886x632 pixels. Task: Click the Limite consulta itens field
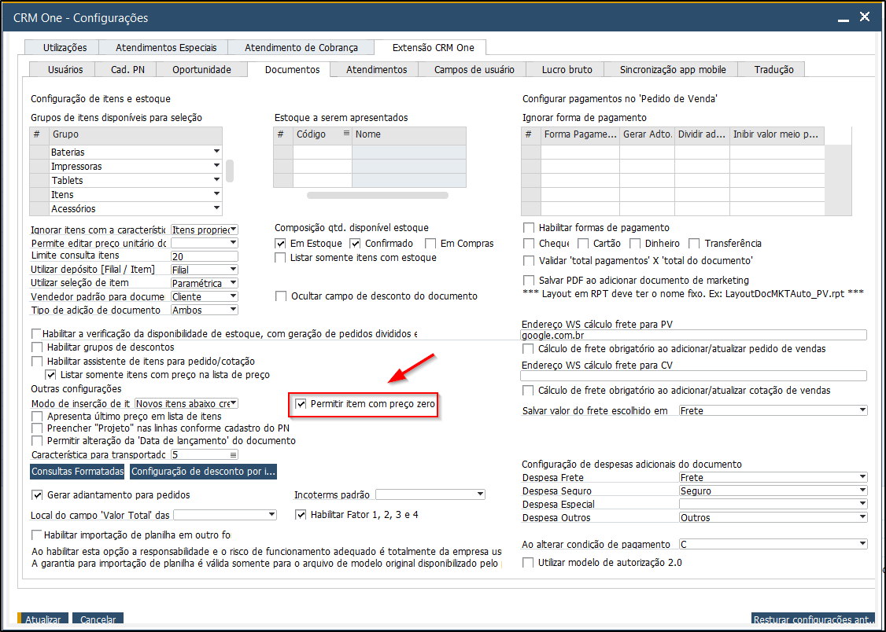[204, 256]
